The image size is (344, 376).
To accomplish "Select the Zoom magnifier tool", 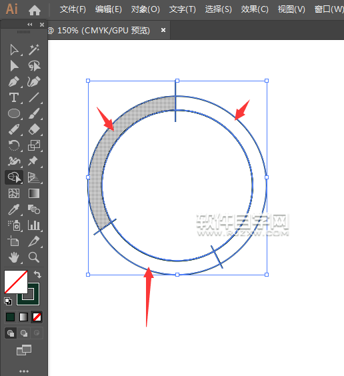I will click(34, 257).
